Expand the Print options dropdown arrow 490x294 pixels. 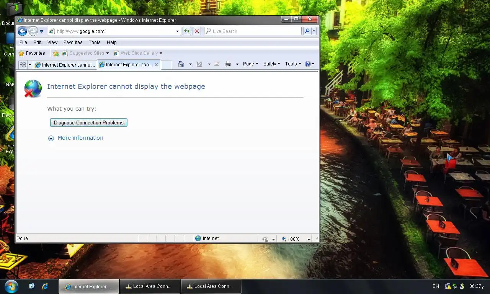point(237,64)
